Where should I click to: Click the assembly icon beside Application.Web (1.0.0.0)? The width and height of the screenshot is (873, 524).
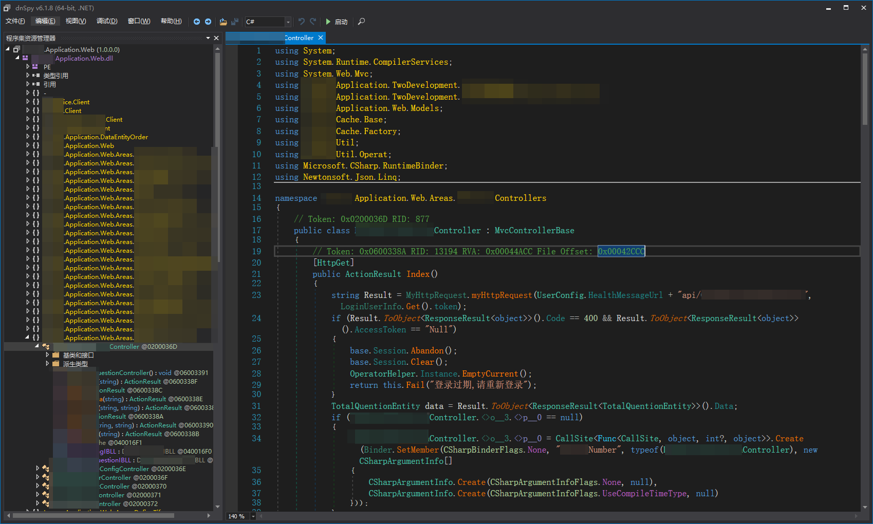17,49
